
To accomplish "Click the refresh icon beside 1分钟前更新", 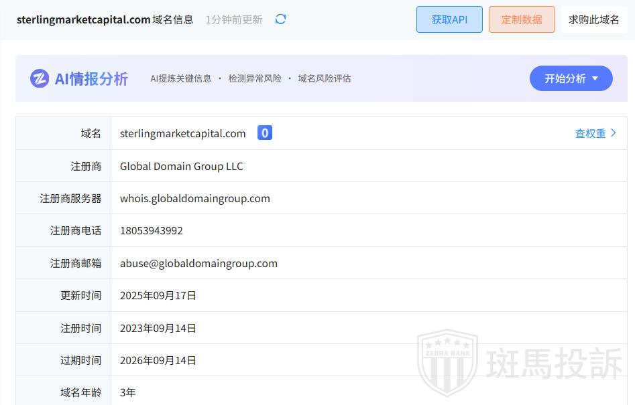I will pos(280,19).
